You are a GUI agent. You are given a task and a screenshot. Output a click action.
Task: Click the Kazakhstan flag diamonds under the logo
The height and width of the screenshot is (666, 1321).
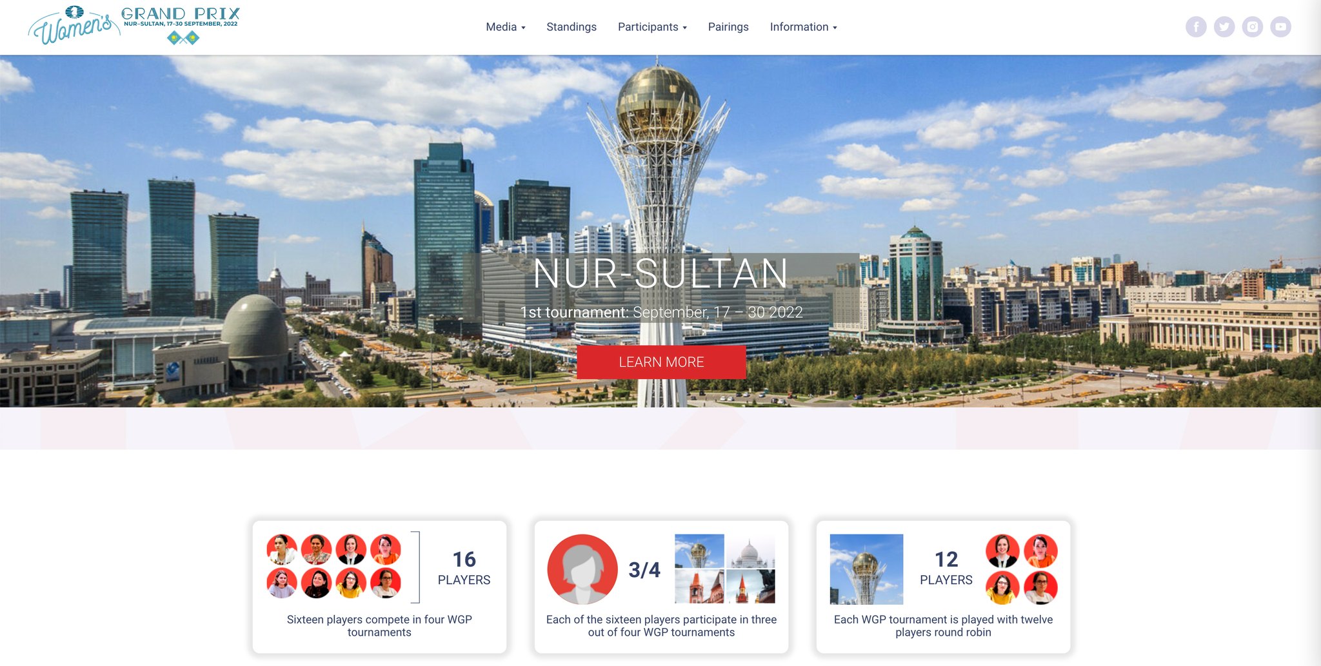pos(183,38)
